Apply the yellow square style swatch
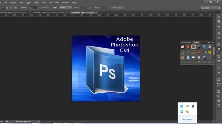 [x=210, y=52]
